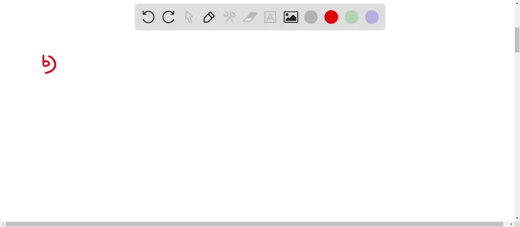Undo the last drawing stroke
Image resolution: width=520 pixels, height=227 pixels.
coord(148,17)
